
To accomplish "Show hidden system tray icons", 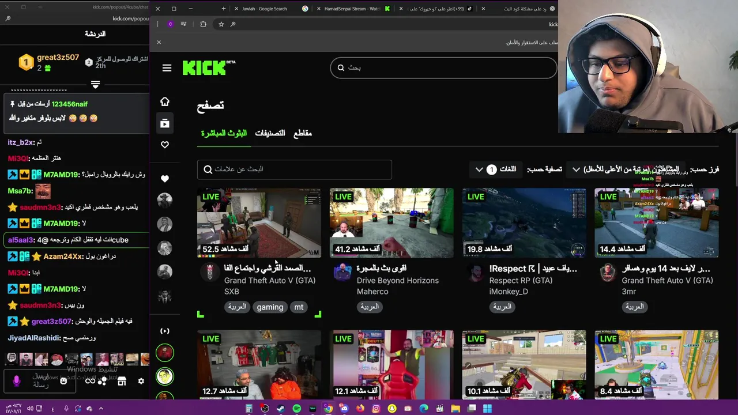I will tap(100, 409).
